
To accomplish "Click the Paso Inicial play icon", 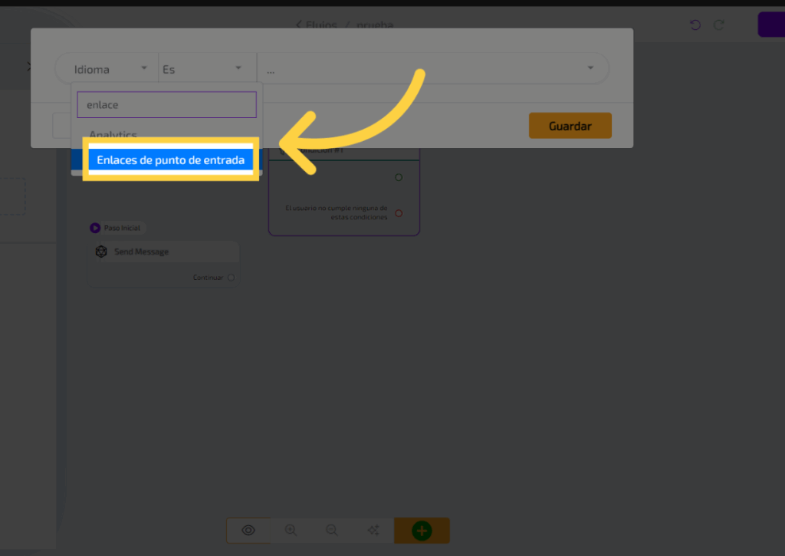I will click(95, 228).
